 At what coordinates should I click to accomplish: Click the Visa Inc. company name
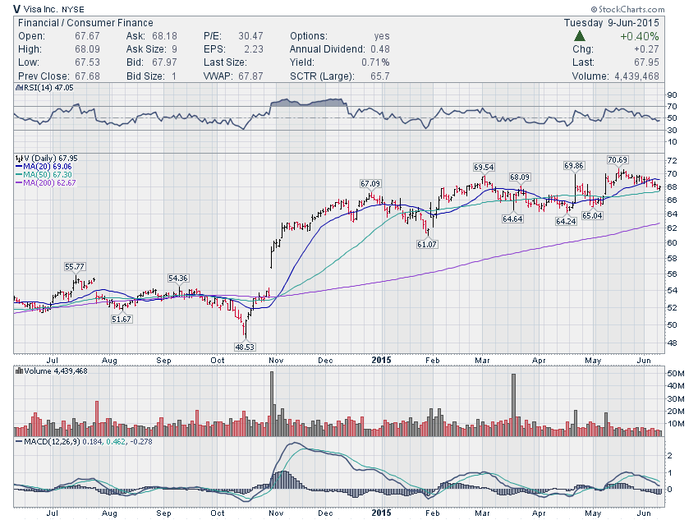click(40, 9)
